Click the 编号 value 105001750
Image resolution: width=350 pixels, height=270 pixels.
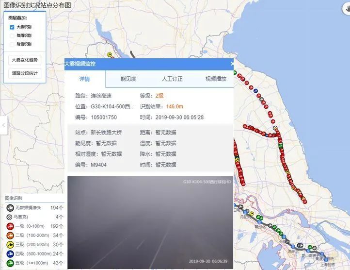[x=104, y=117]
